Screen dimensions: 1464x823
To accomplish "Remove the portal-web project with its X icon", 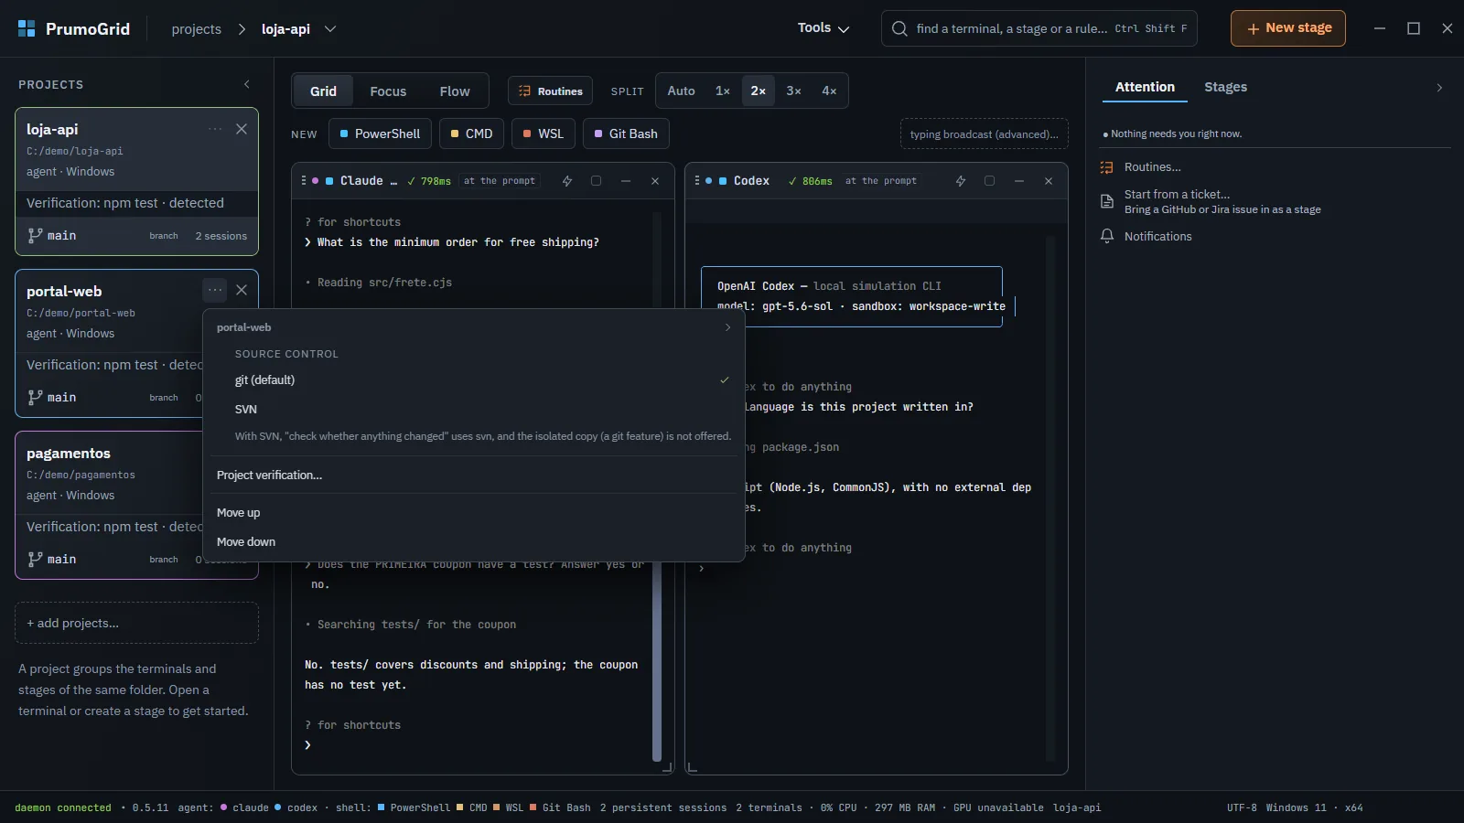I will pos(242,290).
